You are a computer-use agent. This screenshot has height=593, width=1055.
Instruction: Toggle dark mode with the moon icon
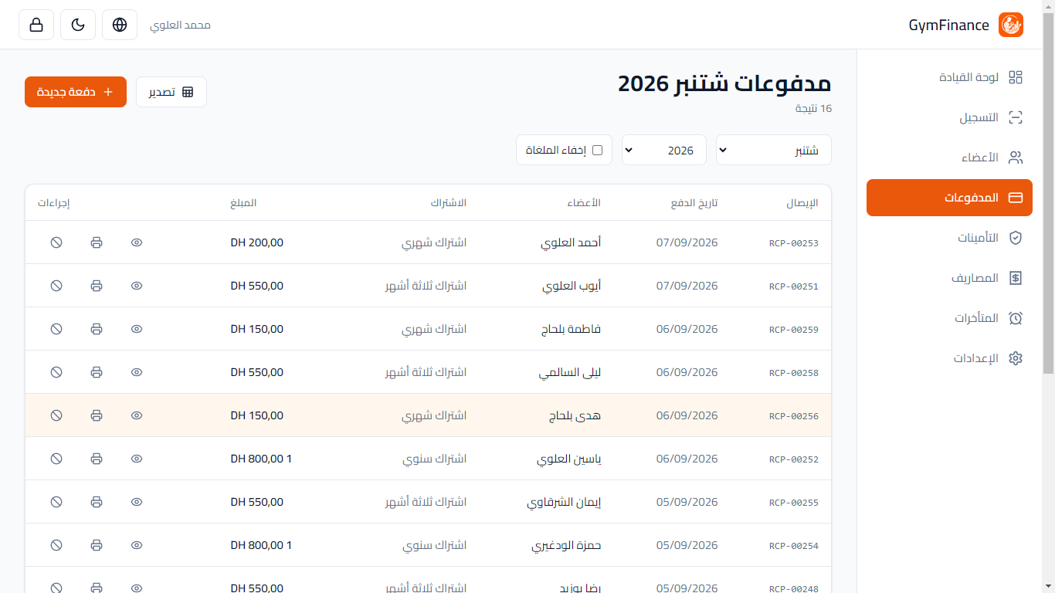[x=78, y=25]
